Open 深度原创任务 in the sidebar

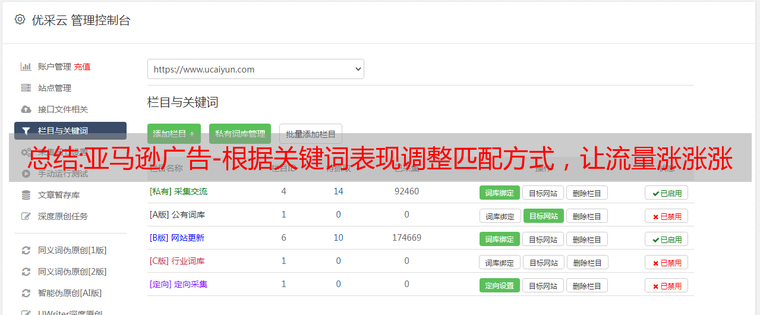point(63,216)
